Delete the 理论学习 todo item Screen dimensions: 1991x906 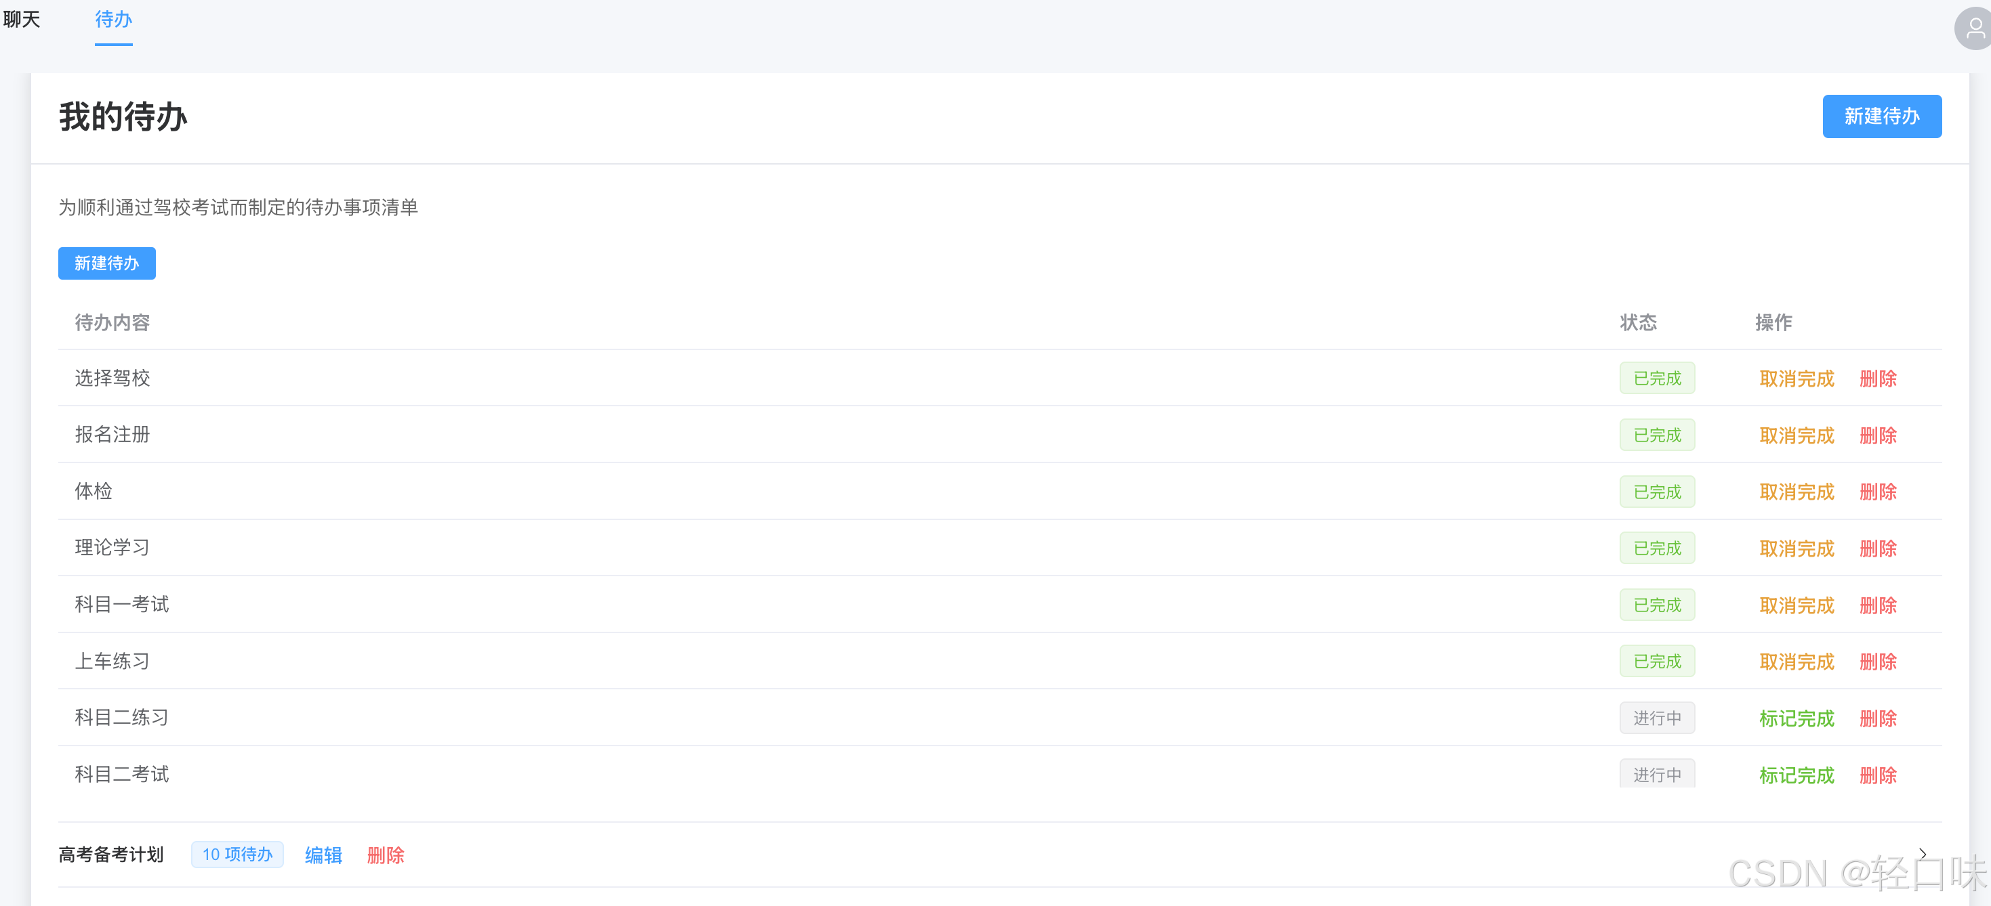tap(1877, 548)
